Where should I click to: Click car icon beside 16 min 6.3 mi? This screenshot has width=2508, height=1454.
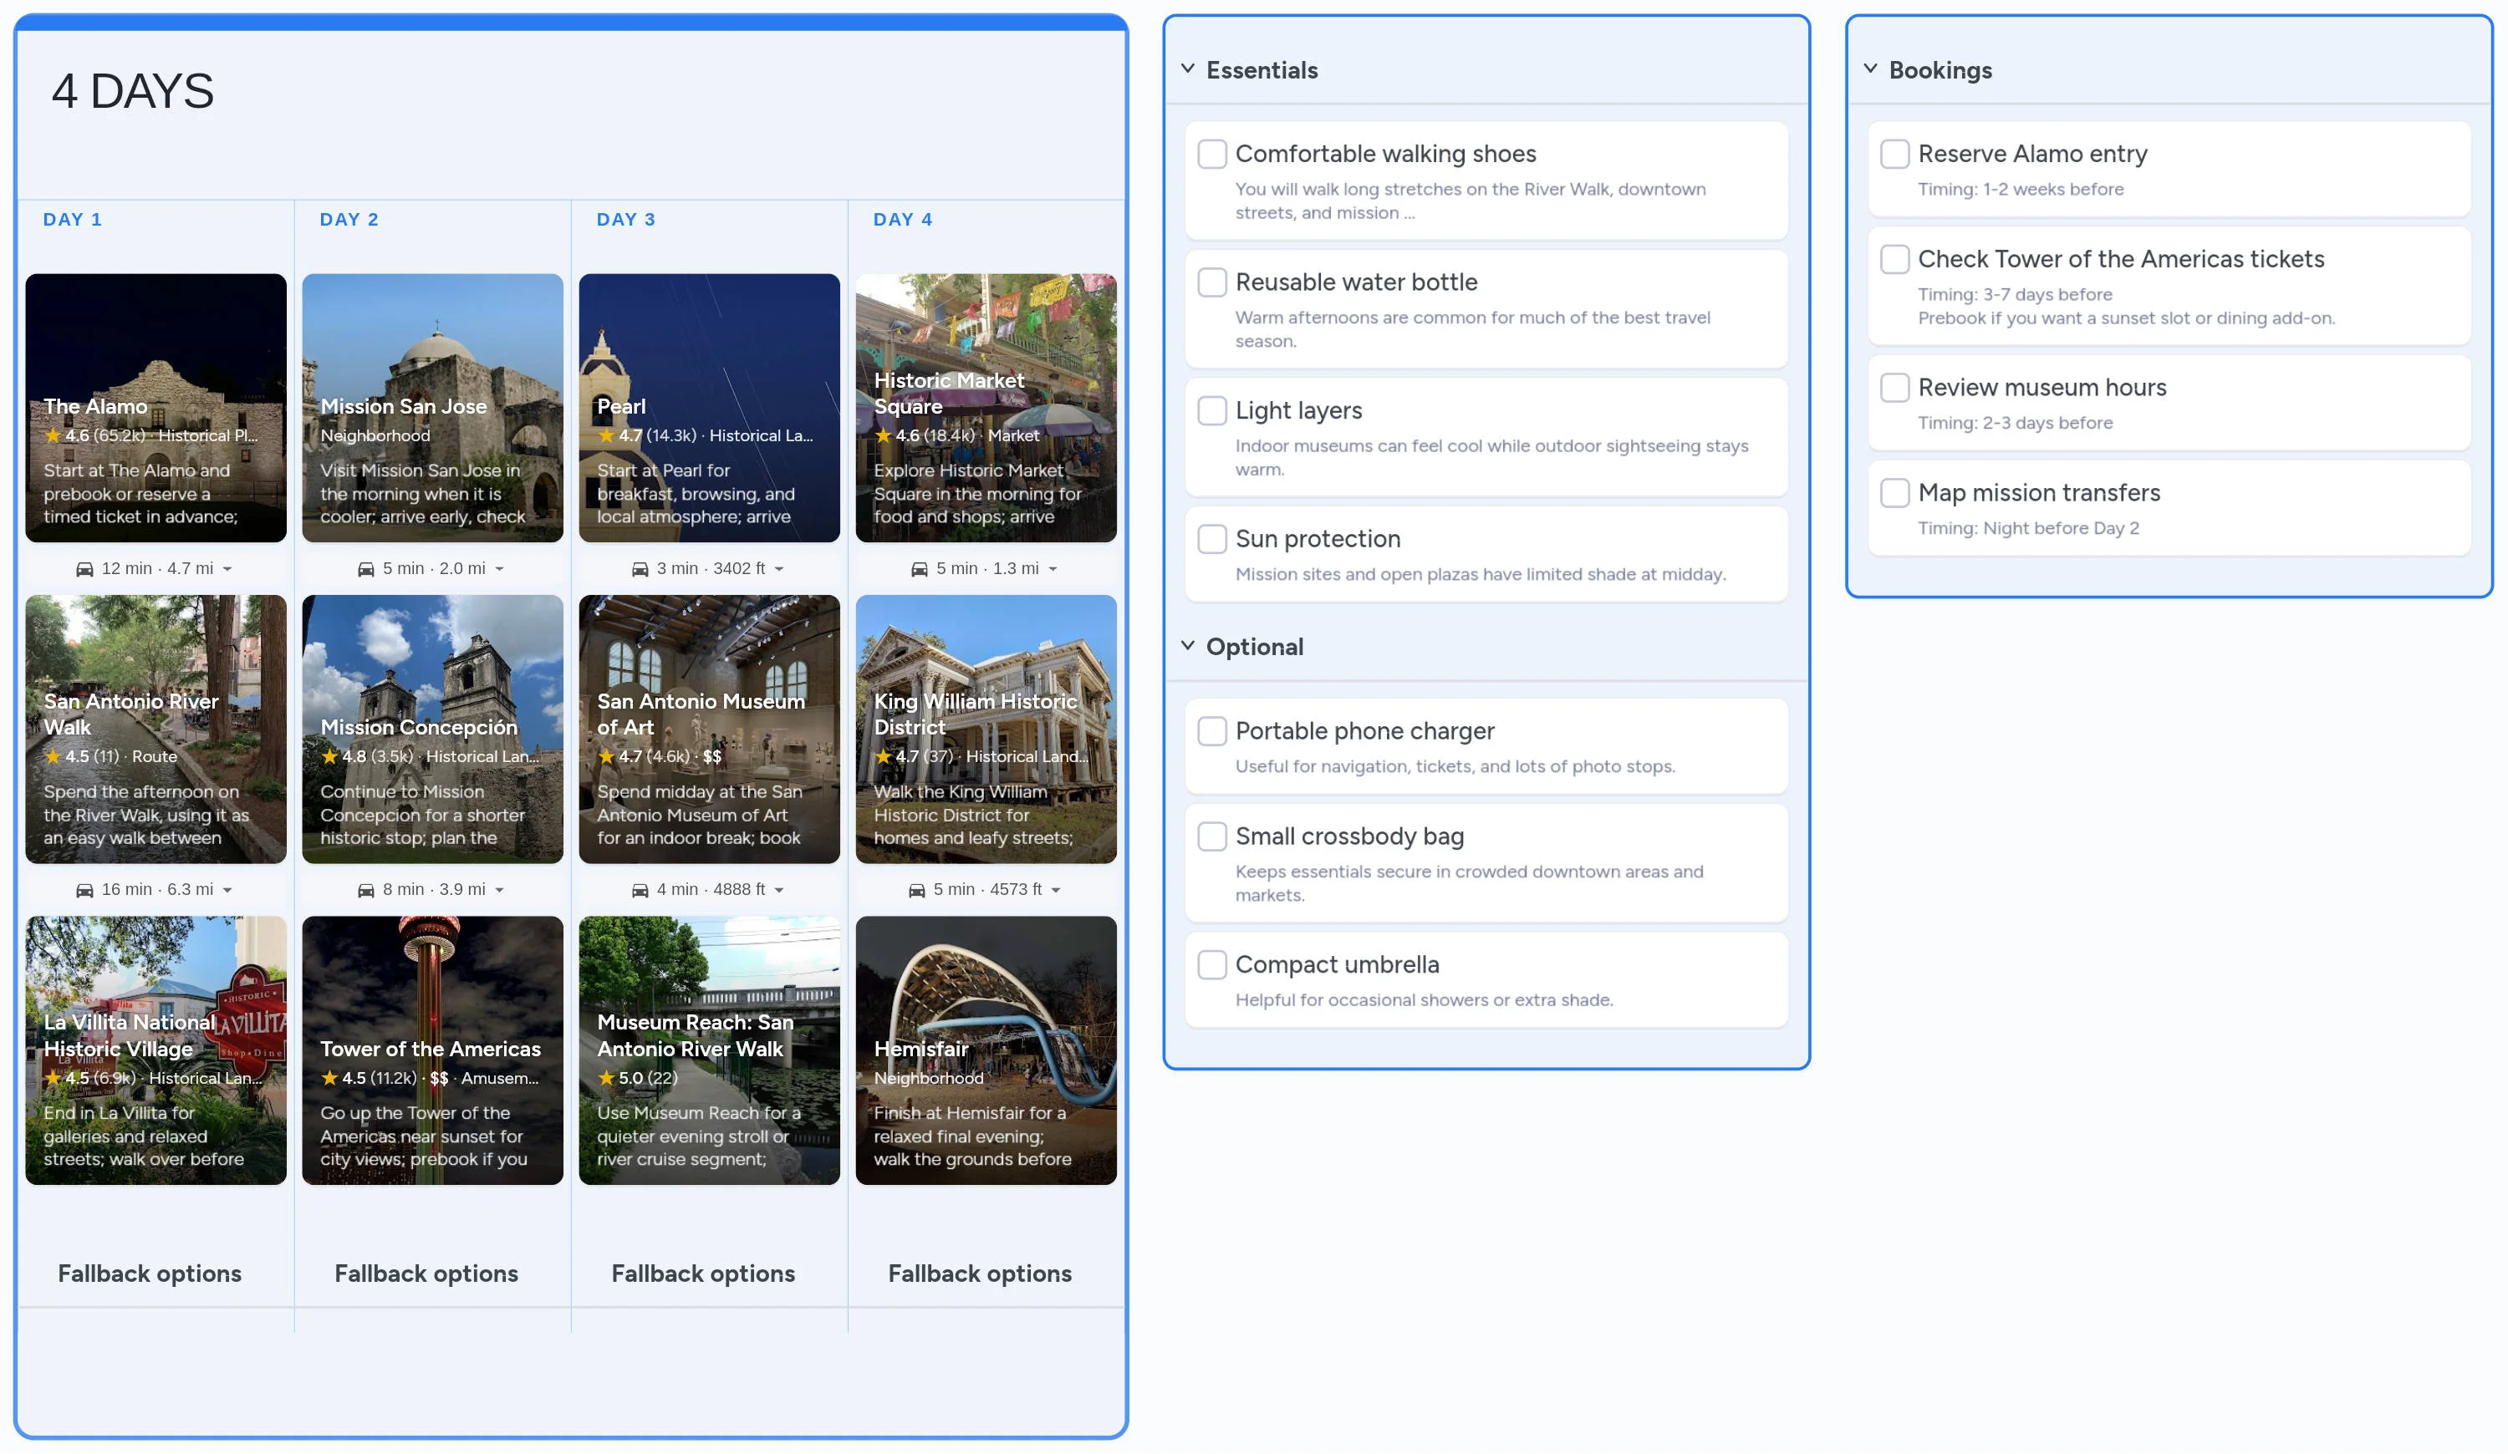point(84,890)
